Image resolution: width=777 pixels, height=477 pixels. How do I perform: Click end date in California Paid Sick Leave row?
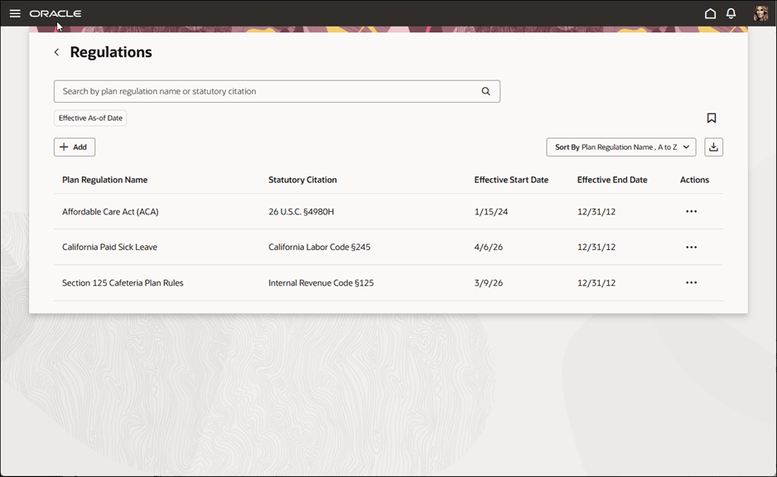(596, 247)
